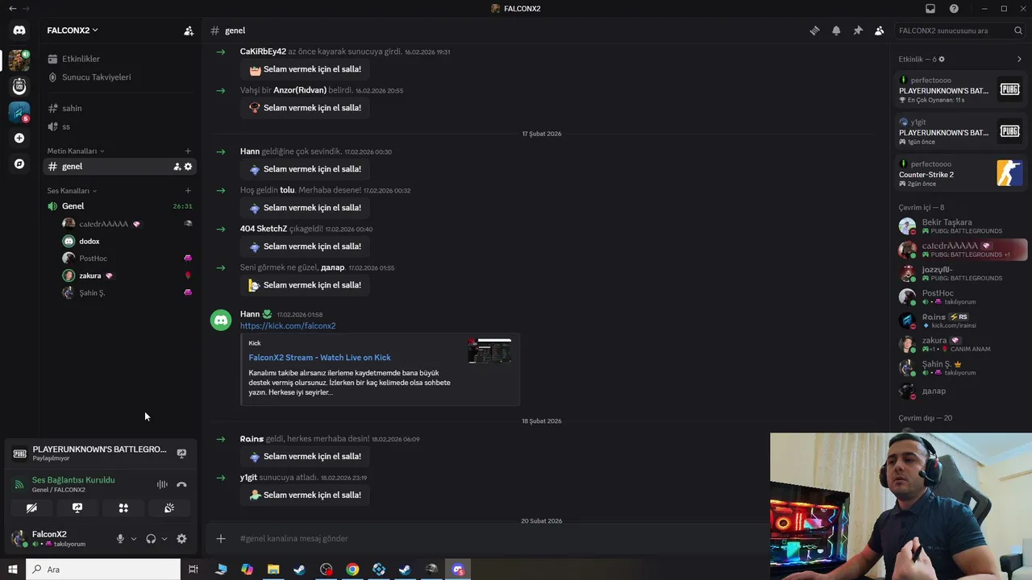Open voice noise suppression waveform icon

click(162, 484)
